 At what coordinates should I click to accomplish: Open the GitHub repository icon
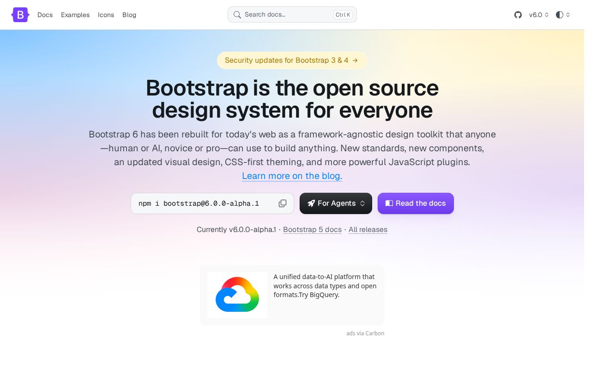click(x=518, y=15)
